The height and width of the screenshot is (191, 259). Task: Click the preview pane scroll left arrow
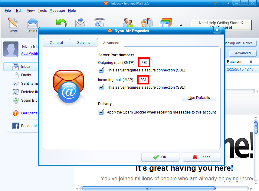(x=77, y=189)
